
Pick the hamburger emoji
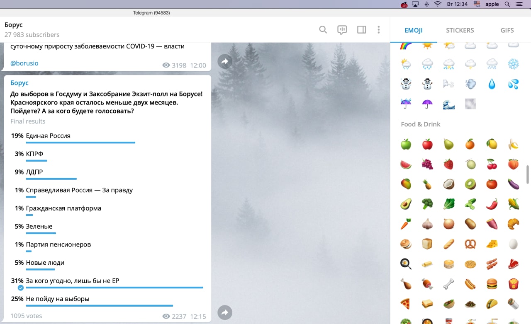492,284
